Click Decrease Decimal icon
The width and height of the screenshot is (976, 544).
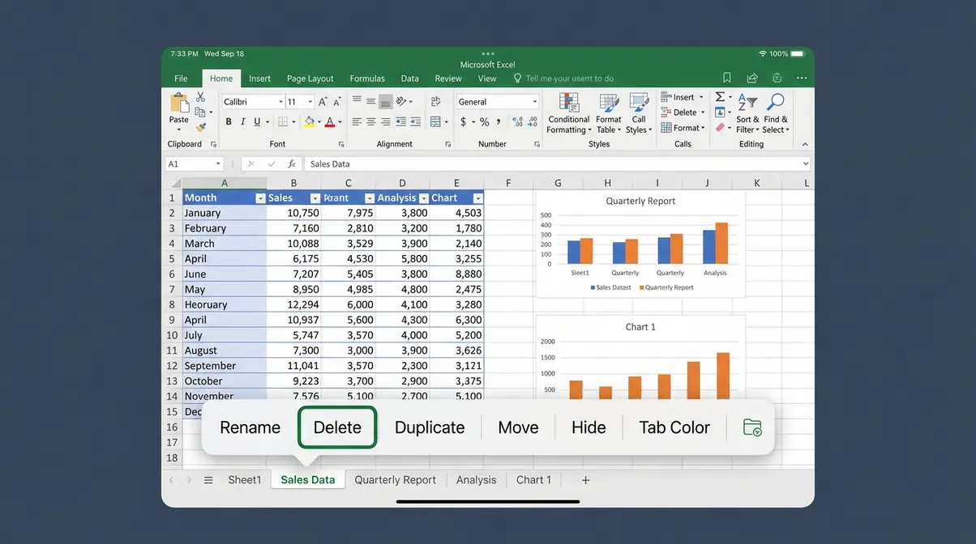tap(533, 121)
